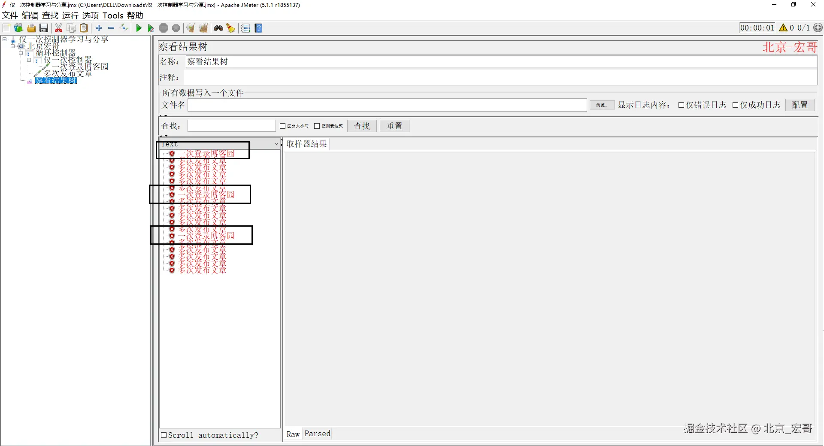Switch to the 取样器结果 tab

point(306,144)
